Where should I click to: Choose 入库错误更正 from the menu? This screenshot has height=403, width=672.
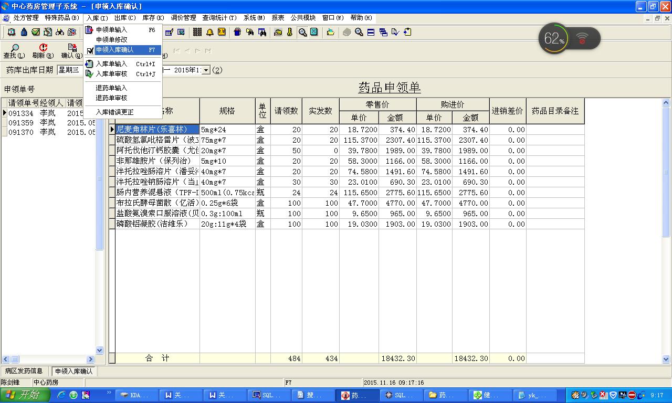click(122, 112)
